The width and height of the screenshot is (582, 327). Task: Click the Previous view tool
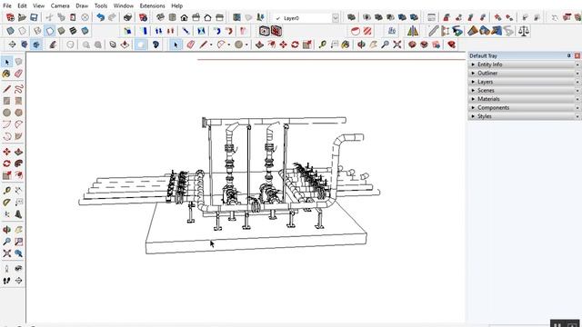18,253
